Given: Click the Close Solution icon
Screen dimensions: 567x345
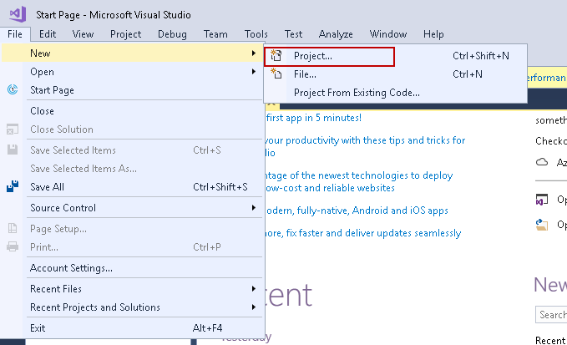Looking at the screenshot, I should click(13, 129).
